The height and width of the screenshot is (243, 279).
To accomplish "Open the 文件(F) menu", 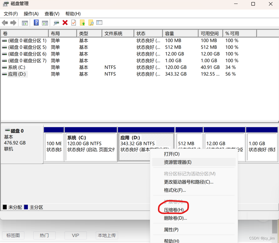I will pyautogui.click(x=11, y=14).
